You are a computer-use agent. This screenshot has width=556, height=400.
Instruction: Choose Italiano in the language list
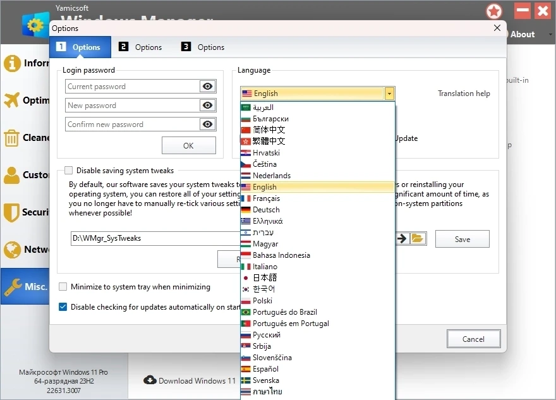tap(318, 267)
